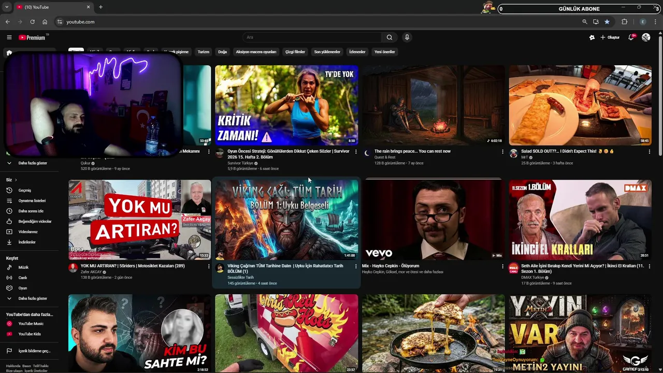This screenshot has height=373, width=663.
Task: Select the Çizgi filmler chip
Action: (295, 52)
